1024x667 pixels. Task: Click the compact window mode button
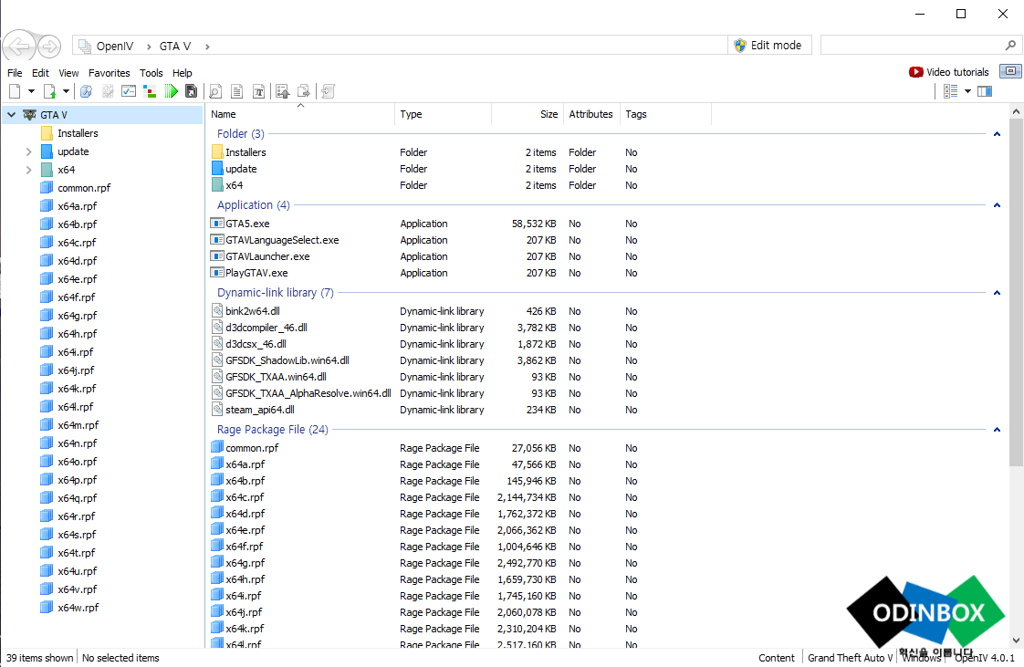coord(1010,71)
